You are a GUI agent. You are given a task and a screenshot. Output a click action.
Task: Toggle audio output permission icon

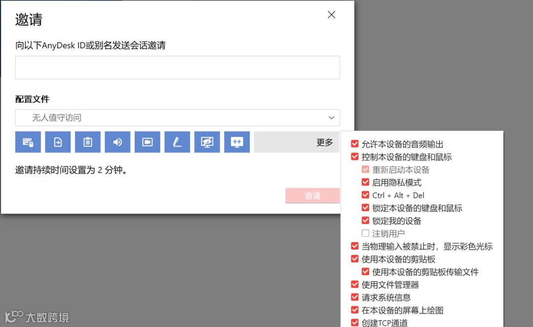coord(117,142)
